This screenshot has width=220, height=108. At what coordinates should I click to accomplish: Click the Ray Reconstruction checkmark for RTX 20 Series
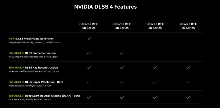click(188, 68)
